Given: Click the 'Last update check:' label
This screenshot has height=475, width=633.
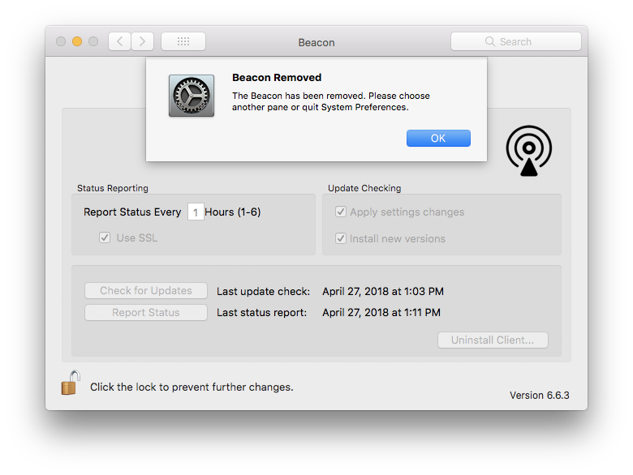Looking at the screenshot, I should coord(263,291).
